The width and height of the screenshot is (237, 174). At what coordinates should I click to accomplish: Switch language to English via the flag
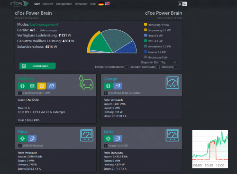tap(108, 4)
